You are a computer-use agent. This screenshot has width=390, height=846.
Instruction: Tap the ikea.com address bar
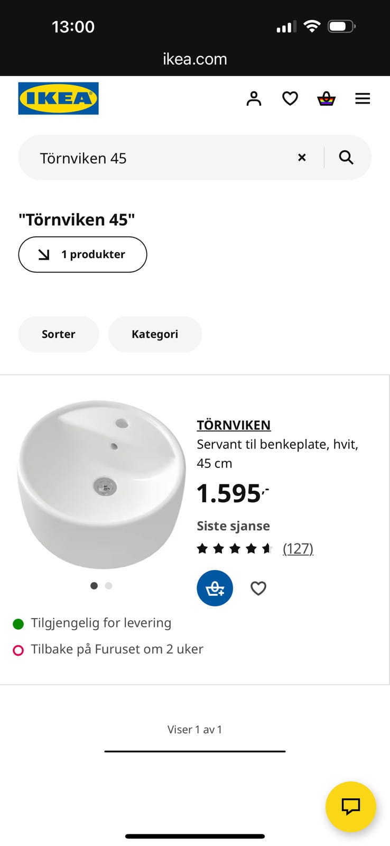(195, 59)
